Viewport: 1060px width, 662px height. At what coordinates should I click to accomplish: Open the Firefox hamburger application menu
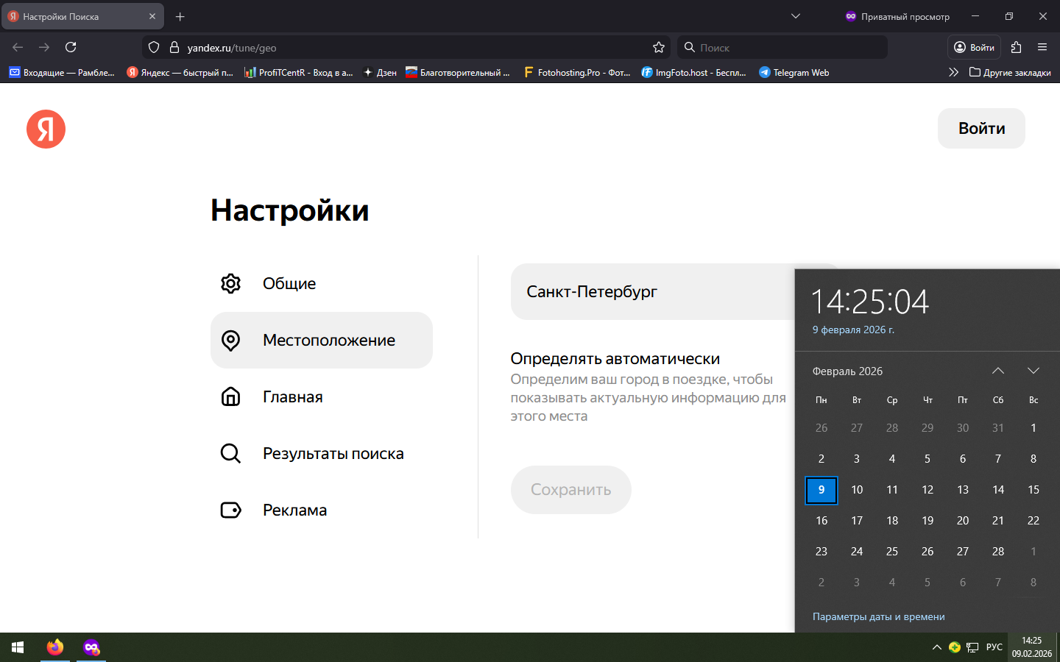(x=1042, y=47)
